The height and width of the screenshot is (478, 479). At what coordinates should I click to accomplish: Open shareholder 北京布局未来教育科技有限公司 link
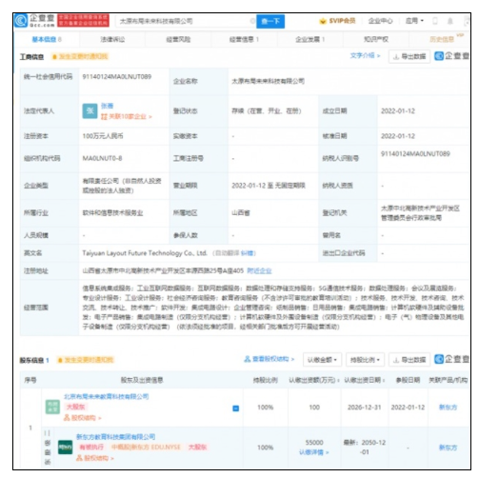107,396
